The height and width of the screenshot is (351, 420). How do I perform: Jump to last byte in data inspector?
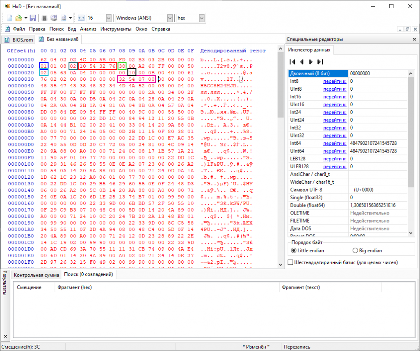tap(320, 62)
